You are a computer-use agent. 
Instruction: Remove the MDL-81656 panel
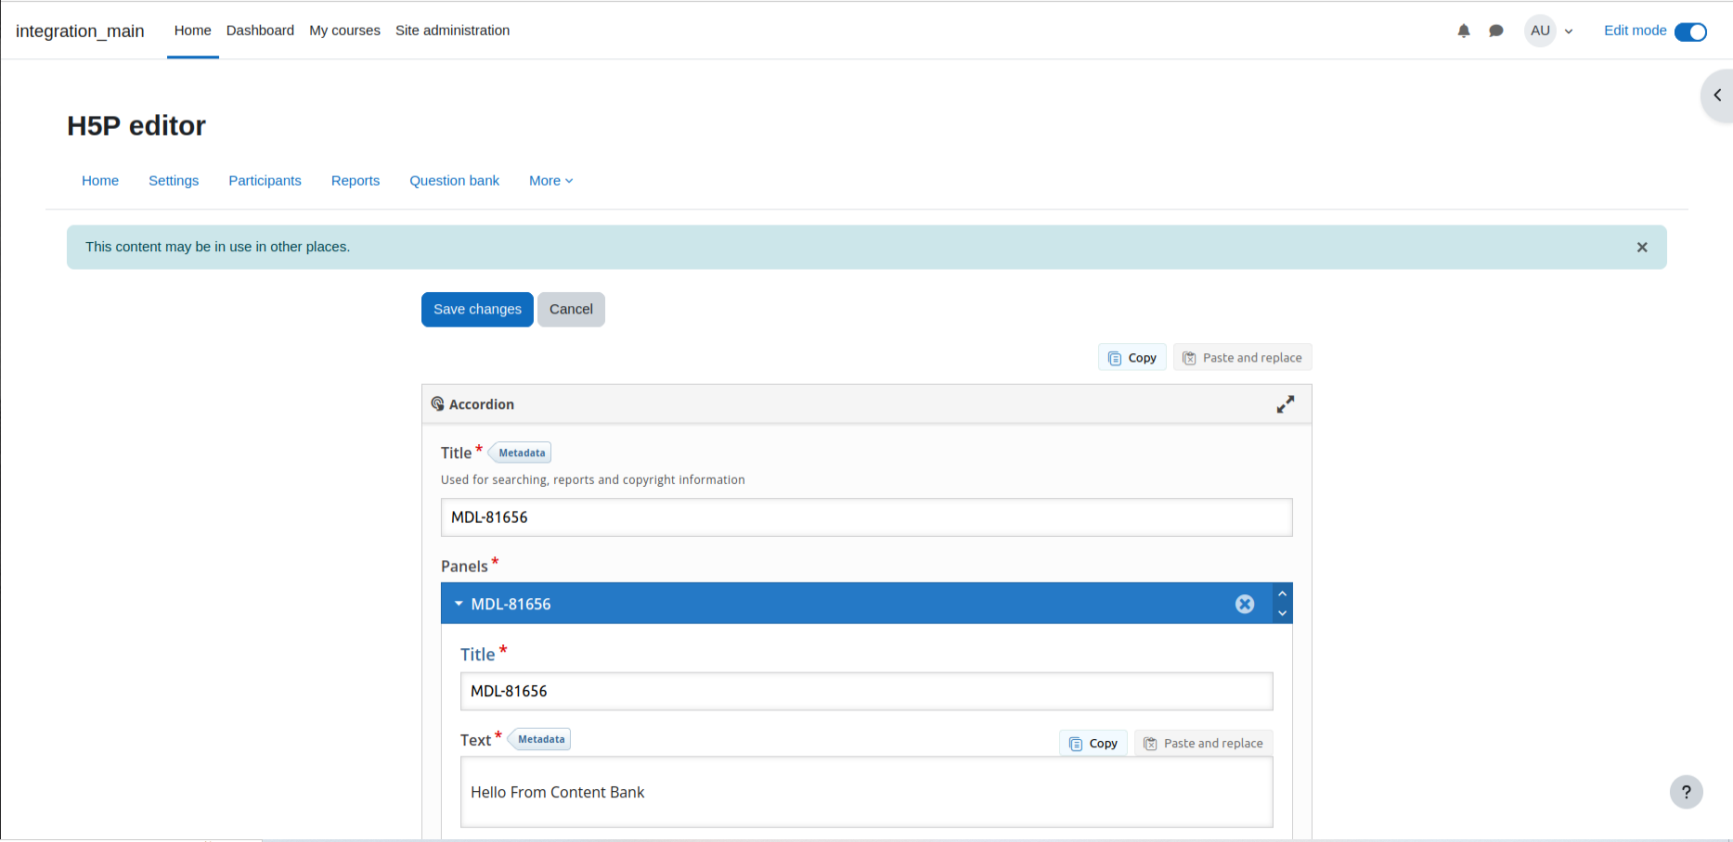click(1245, 604)
